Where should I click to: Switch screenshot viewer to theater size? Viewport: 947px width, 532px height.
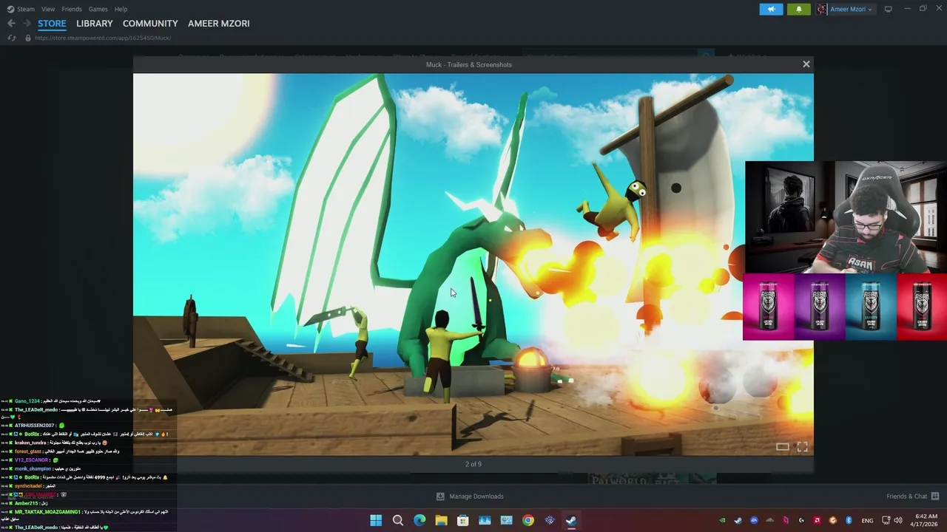coord(782,446)
